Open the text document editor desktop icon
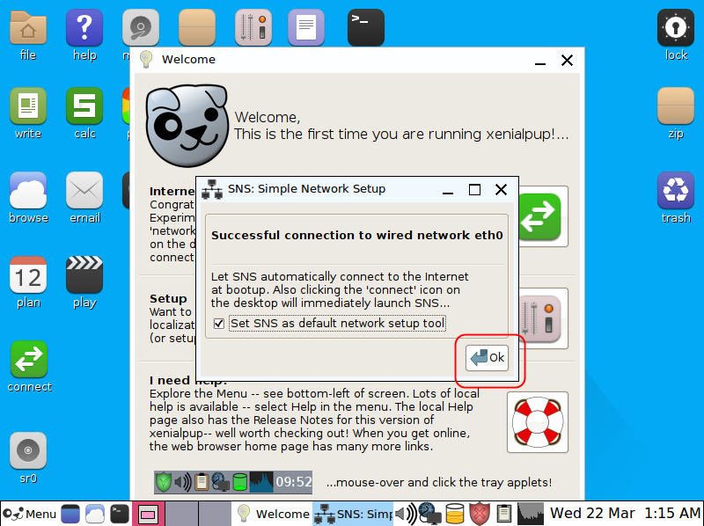The width and height of the screenshot is (704, 526). pyautogui.click(x=306, y=28)
